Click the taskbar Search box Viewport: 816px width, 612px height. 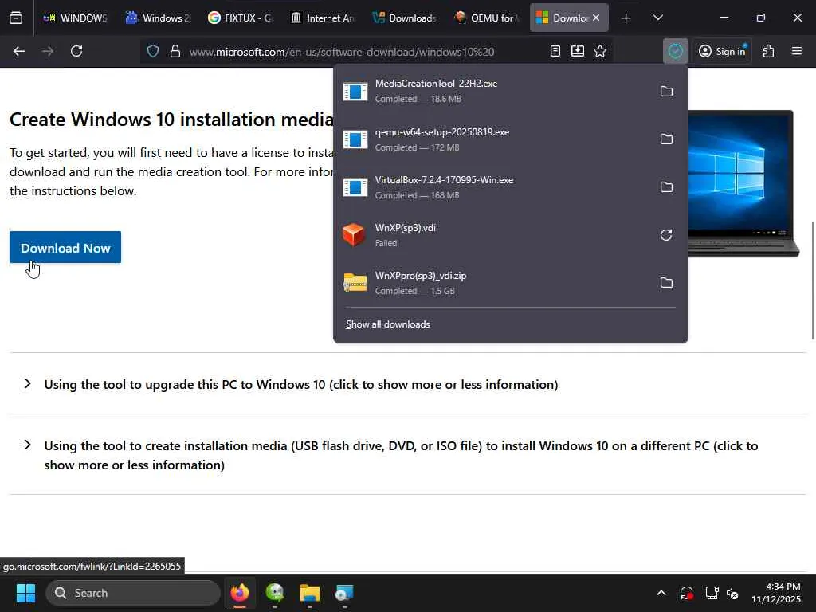133,593
